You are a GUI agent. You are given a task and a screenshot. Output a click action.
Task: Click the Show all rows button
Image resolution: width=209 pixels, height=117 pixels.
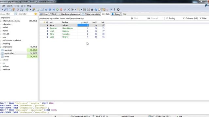click(153, 18)
